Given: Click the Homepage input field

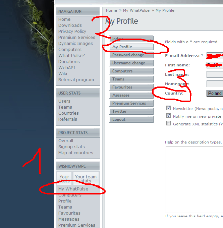Looking at the screenshot, I should pos(215,84).
